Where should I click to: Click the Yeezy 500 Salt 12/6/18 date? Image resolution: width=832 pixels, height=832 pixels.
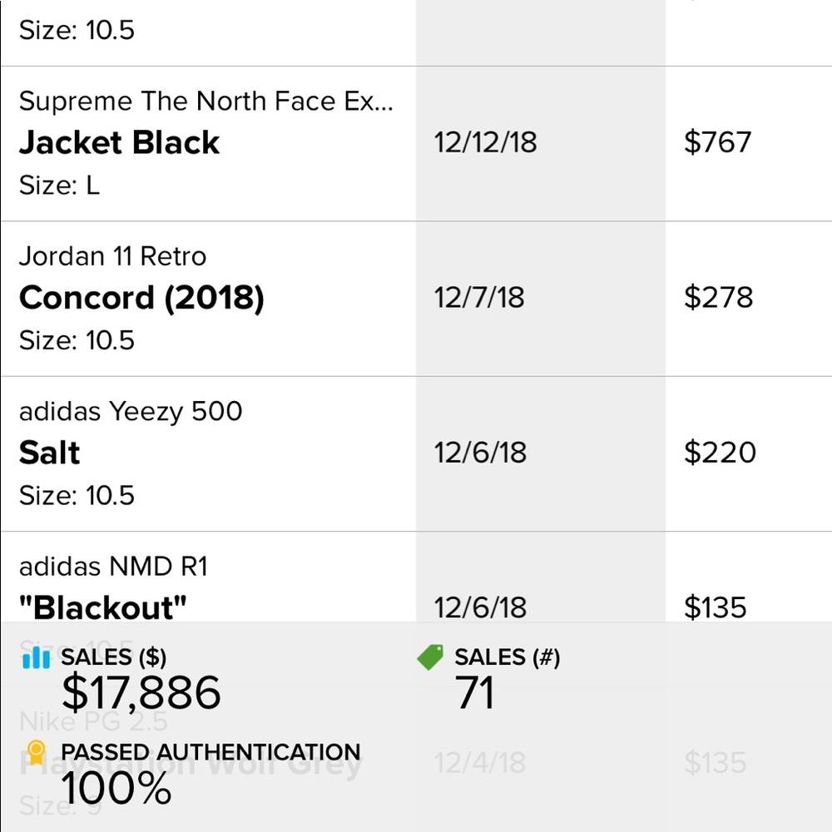click(480, 453)
